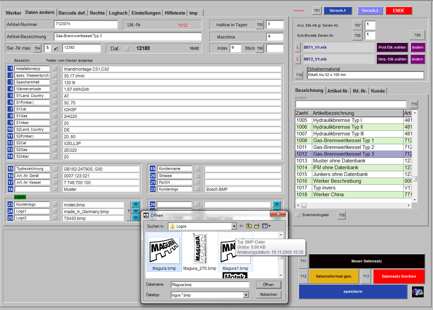Click the W button for Kundenlogo motek.bmp

pyautogui.click(x=136, y=204)
